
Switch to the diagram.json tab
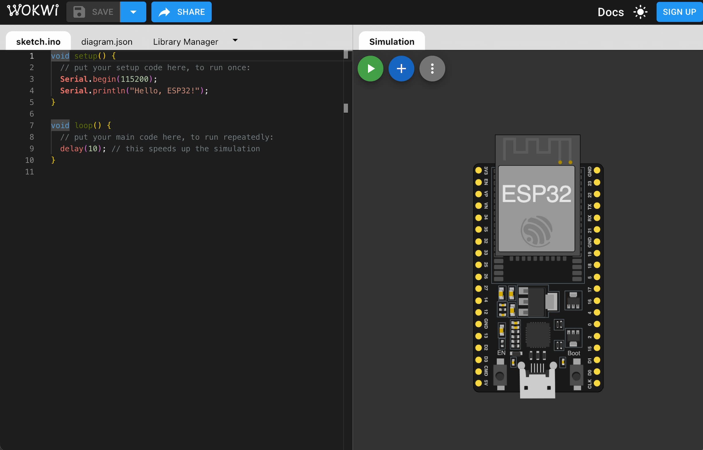(x=107, y=42)
